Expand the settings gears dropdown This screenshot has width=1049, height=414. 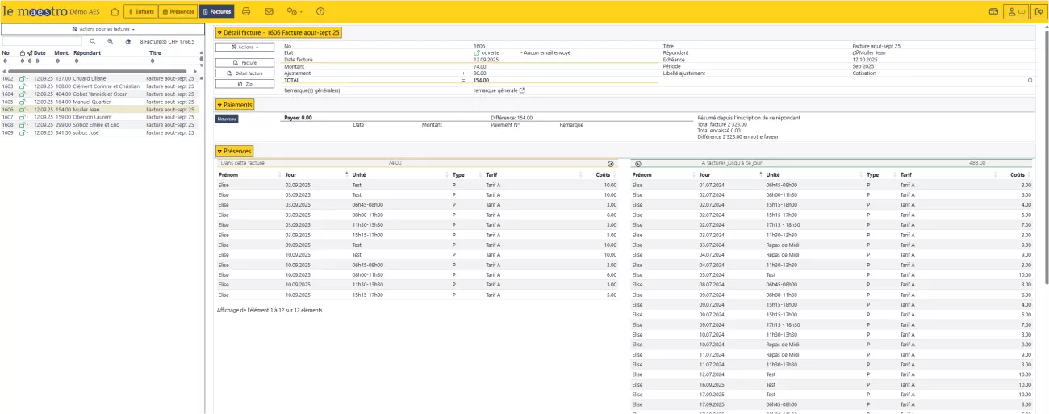point(295,11)
